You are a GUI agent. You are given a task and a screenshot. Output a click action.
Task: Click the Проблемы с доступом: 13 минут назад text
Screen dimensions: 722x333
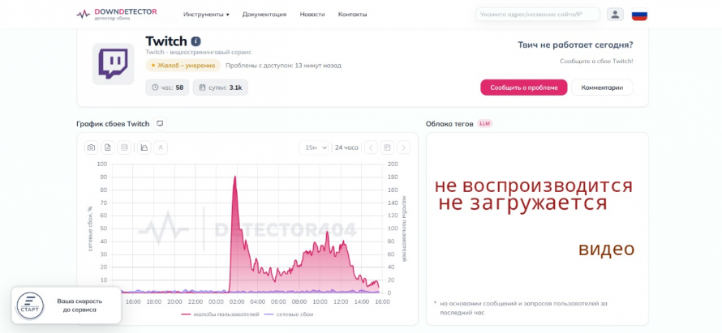(x=283, y=66)
